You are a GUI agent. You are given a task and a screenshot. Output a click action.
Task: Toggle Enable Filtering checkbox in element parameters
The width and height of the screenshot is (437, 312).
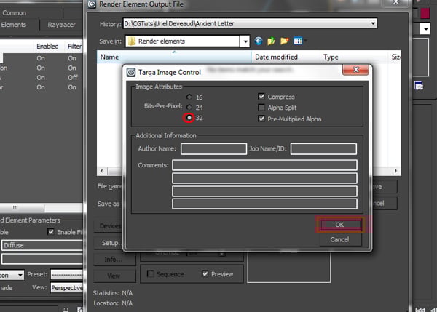pyautogui.click(x=51, y=231)
